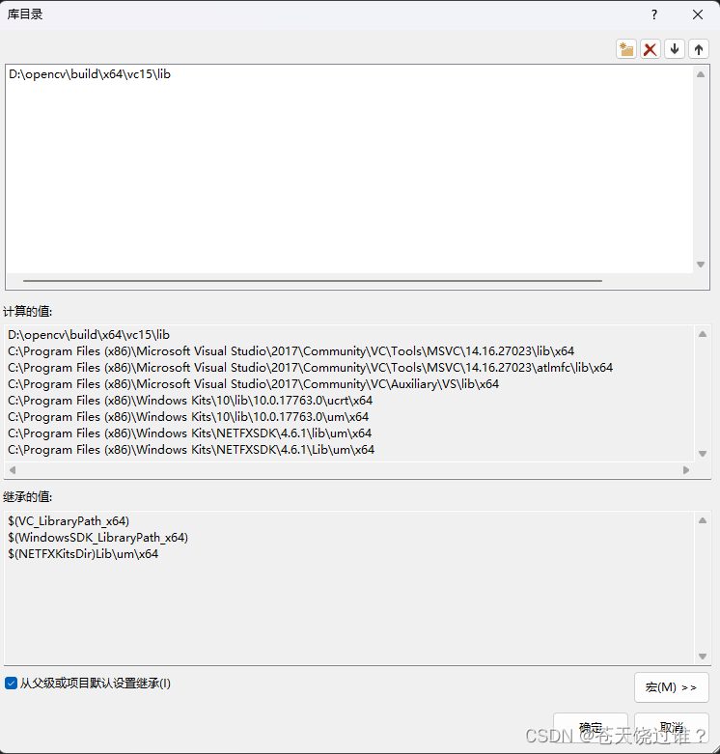Screen dimensions: 720x754
Task: Click the 继承的值 up scroll arrow
Action: point(703,520)
